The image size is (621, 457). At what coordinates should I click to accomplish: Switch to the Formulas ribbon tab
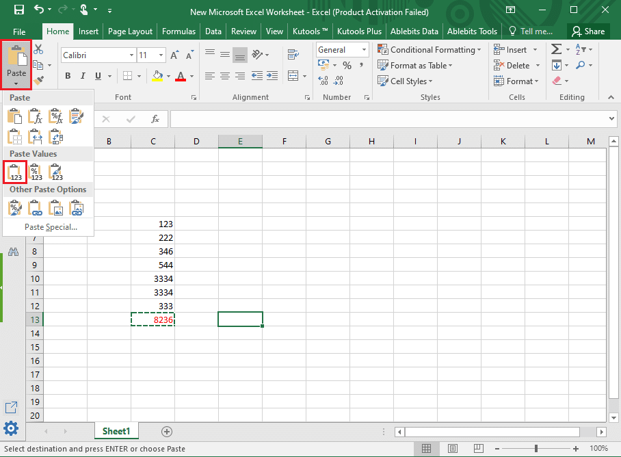179,31
